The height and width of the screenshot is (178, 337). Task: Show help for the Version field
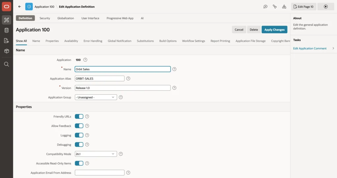pos(174,88)
